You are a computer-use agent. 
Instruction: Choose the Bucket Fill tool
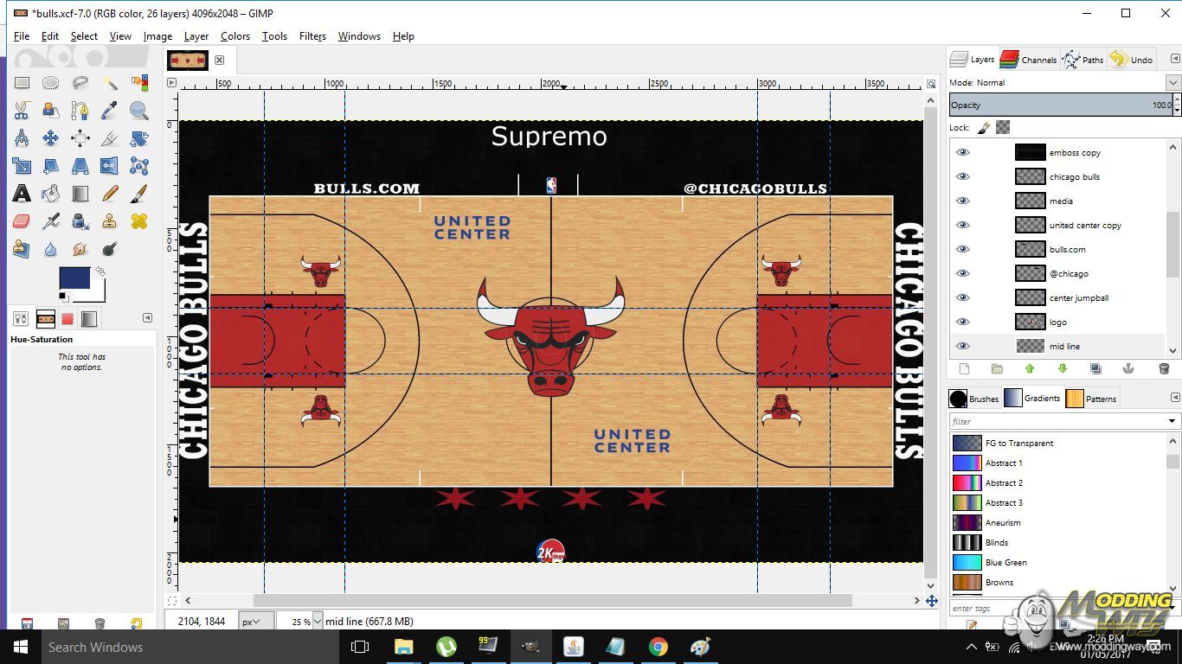(51, 194)
